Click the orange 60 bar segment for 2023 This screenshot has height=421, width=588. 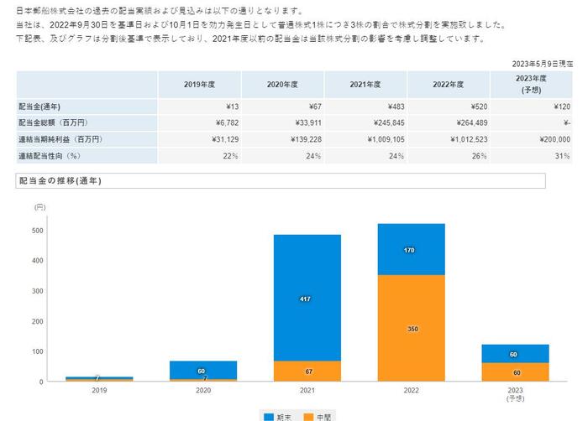tap(516, 372)
